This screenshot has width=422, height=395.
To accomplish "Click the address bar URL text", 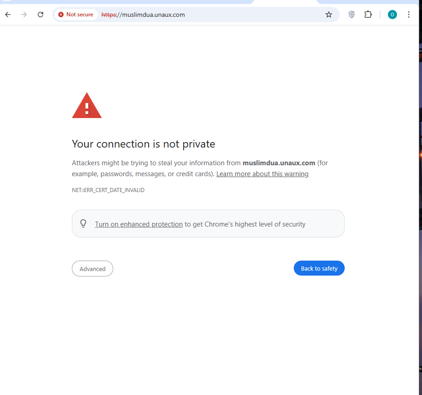I will 143,15.
